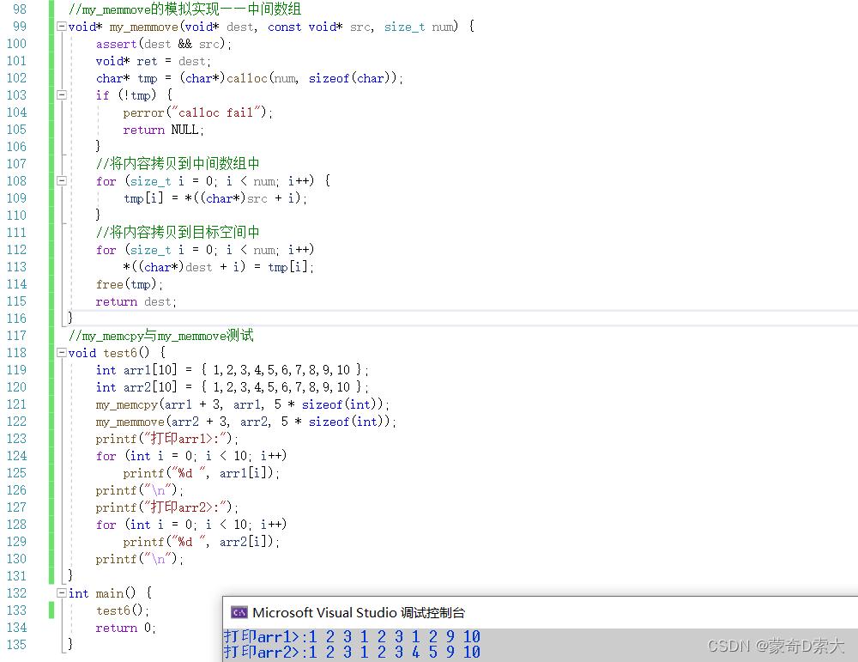Click the my_memmove call on line 122
This screenshot has height=662, width=858.
pos(245,422)
